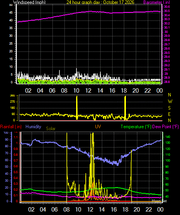Image resolution: width=180 pixels, height=215 pixels.
Task: Click the W compass direction label
Action: (170, 101)
